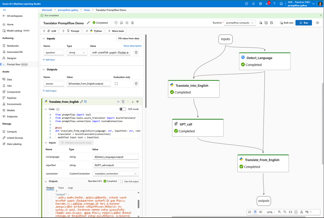Zoom in on the flow graph
Image resolution: width=324 pixels, height=218 pixels.
(279, 212)
